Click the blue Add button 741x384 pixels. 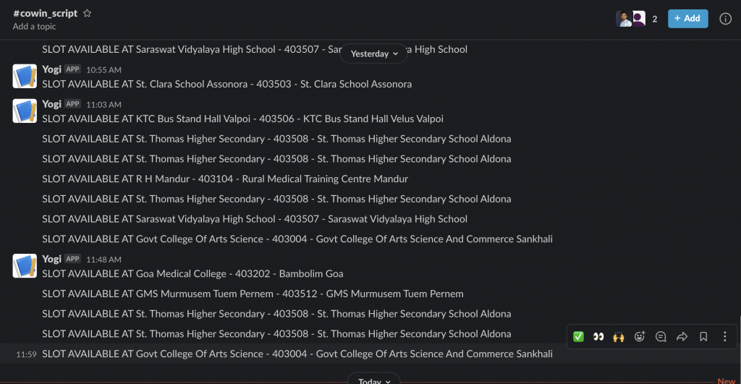pyautogui.click(x=687, y=19)
